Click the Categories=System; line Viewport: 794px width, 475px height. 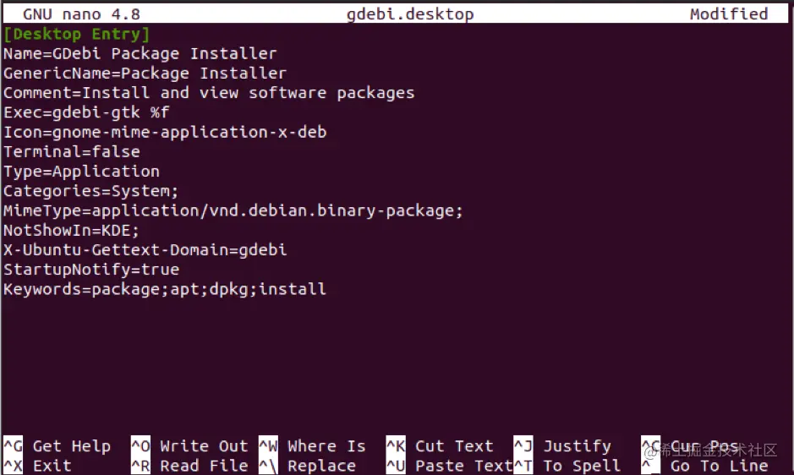(91, 191)
